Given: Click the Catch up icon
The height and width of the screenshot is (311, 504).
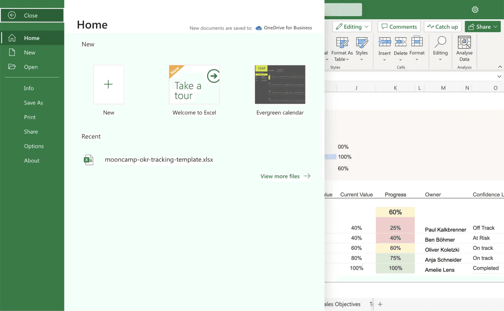Looking at the screenshot, I should coord(442,26).
